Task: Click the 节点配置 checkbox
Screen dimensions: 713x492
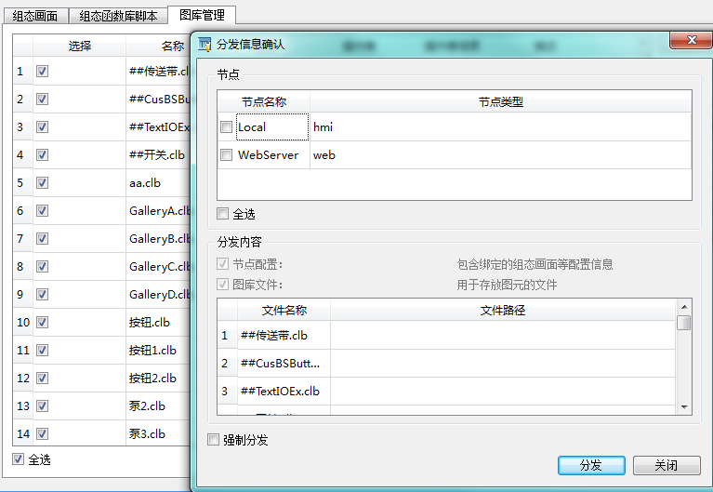Action: click(222, 263)
